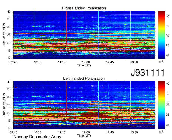This screenshot has width=172, height=140.
Task: Click the 20 dB label on Right Handed colorbar
Action: [x=167, y=55]
